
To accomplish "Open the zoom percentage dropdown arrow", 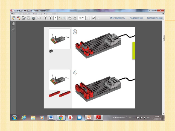I will pos(87,18).
